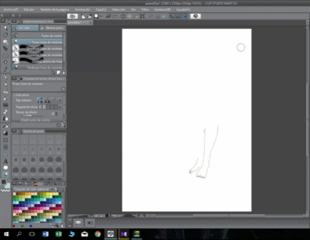
Task: Enable Añadir punto de control checkbox
Action: (x=18, y=120)
